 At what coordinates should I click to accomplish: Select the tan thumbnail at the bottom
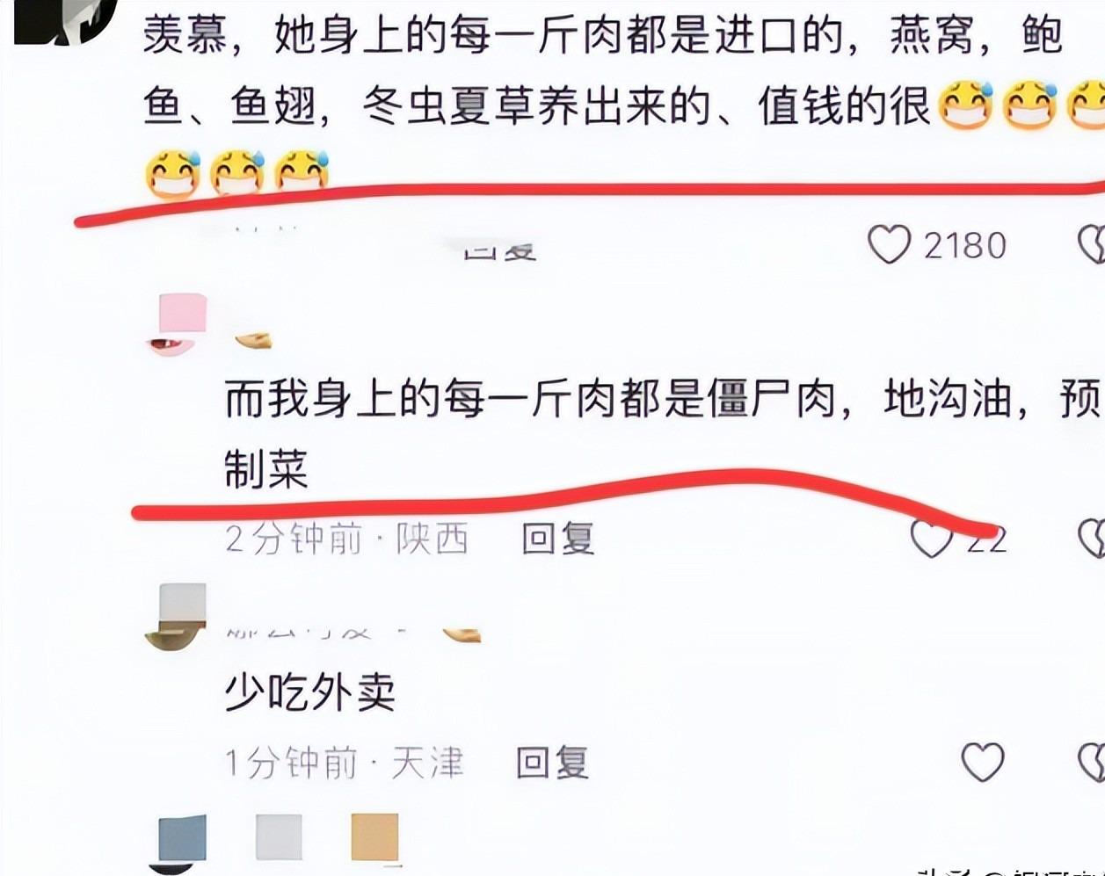pos(375,837)
